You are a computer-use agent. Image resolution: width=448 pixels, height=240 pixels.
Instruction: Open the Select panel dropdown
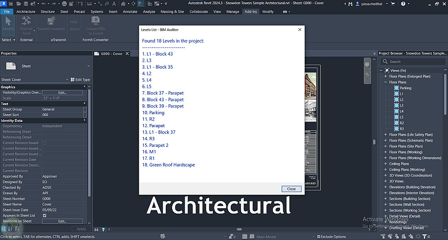coord(8,40)
